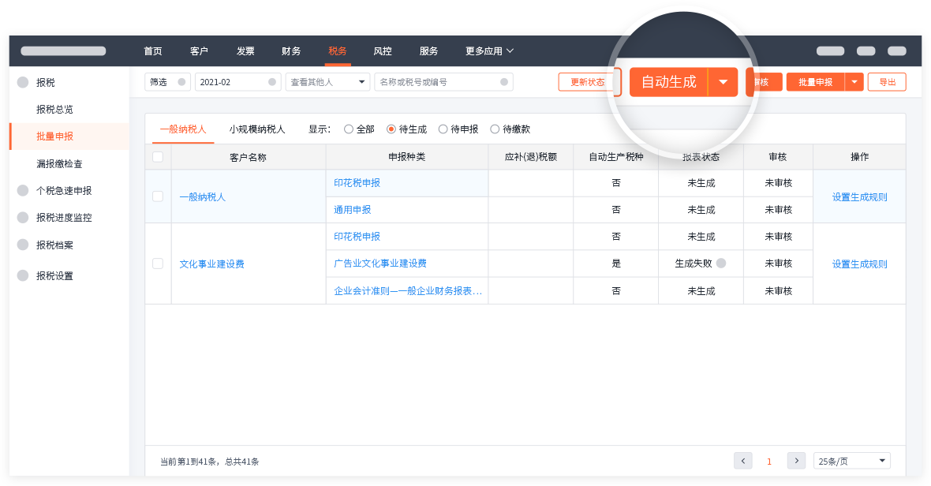Open 报税进度监控 in the sidebar
The image size is (931, 486).
click(x=64, y=217)
